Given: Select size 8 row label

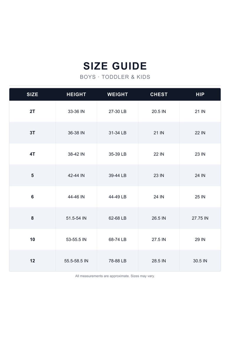Looking at the screenshot, I should [32, 218].
